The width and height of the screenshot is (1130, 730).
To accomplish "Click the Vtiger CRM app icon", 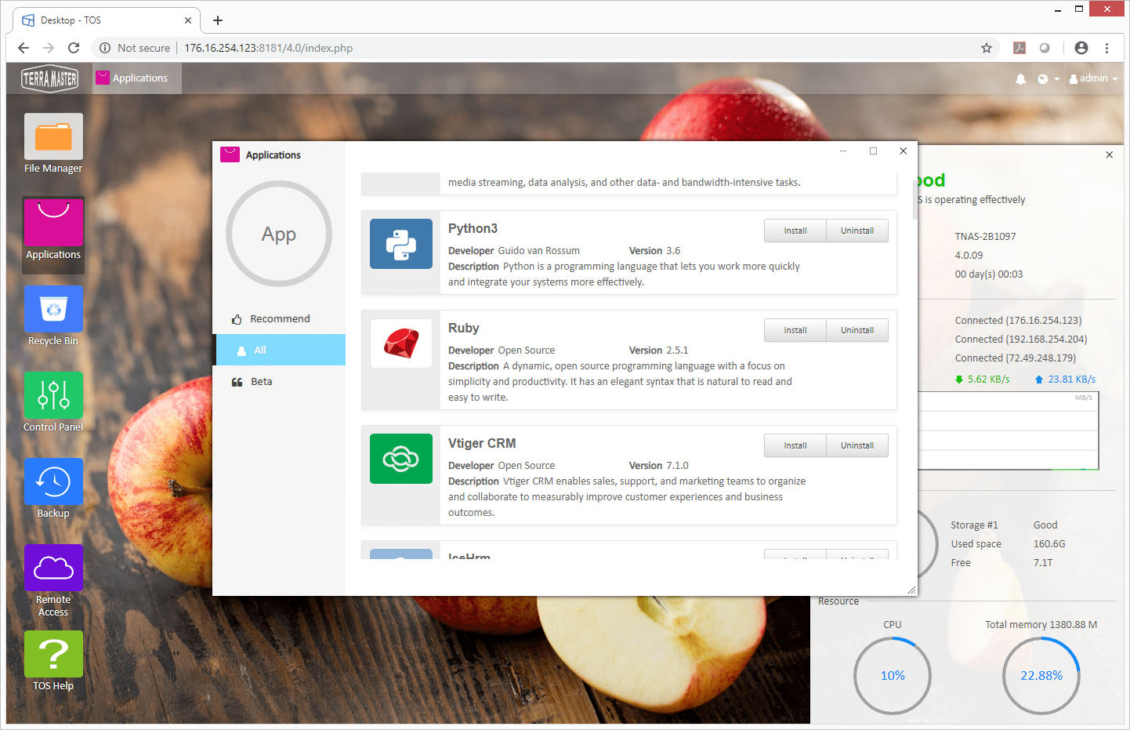I will (401, 459).
